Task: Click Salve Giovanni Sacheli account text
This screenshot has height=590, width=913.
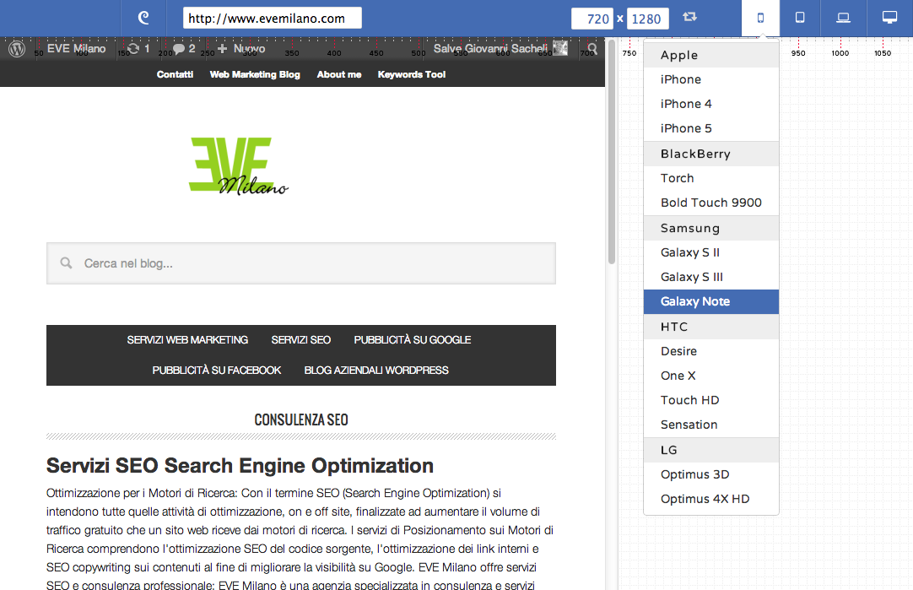Action: pos(490,49)
